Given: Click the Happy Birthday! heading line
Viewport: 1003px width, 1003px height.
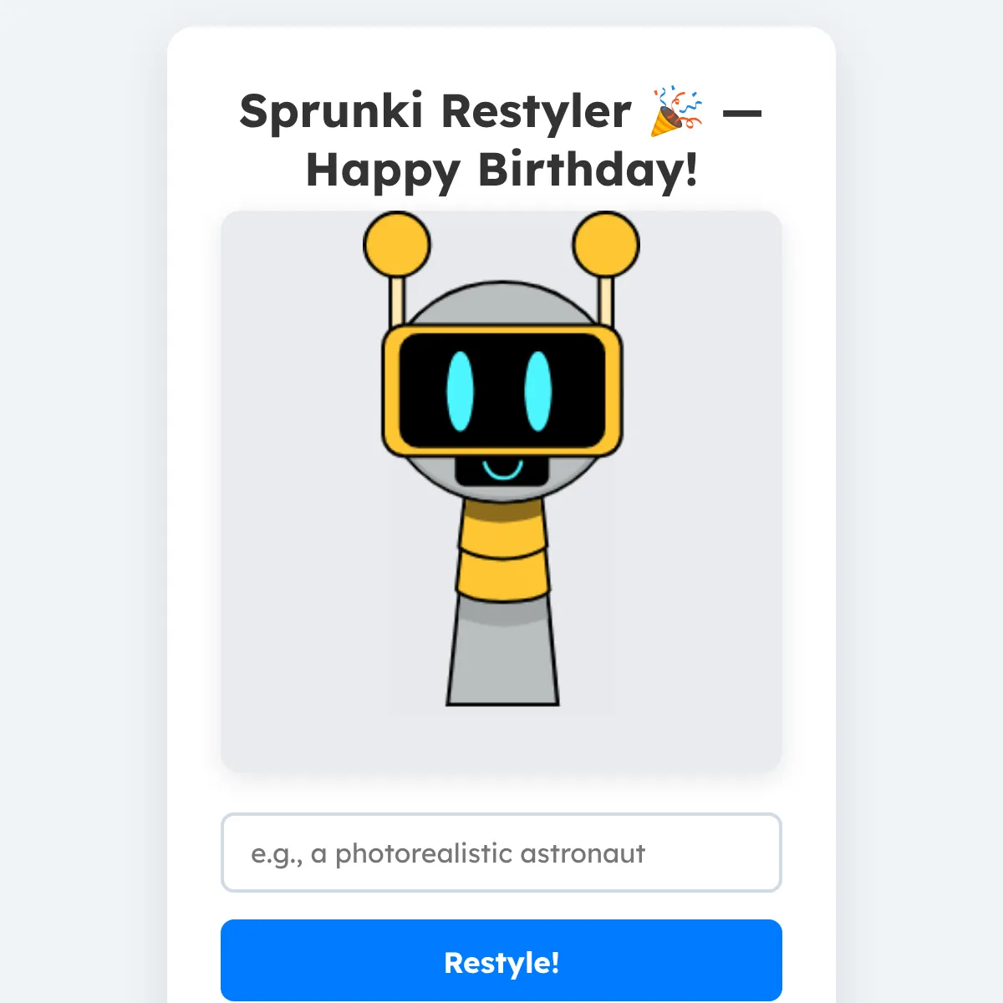Looking at the screenshot, I should point(501,170).
